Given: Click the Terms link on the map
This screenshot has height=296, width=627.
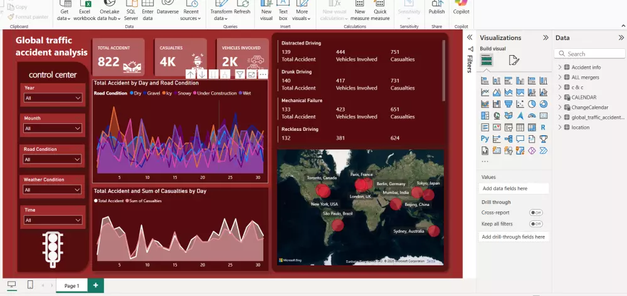Looking at the screenshot, I should point(431,261).
